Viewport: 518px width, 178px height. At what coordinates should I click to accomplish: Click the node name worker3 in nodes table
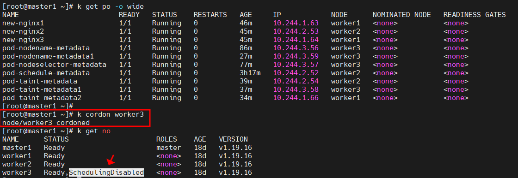coord(17,172)
